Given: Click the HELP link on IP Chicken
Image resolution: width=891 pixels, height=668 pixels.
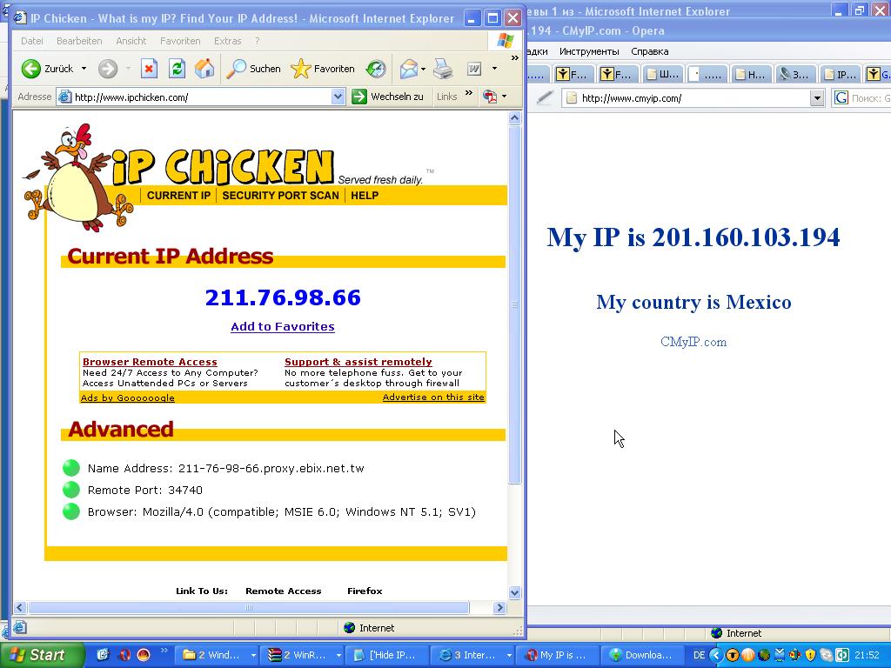Looking at the screenshot, I should pyautogui.click(x=365, y=196).
